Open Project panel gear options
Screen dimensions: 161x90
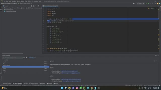[x=39, y=6]
